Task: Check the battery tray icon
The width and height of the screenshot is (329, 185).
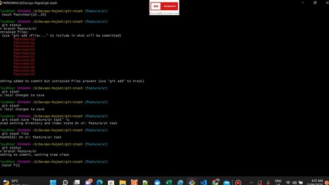Action: click(x=301, y=183)
